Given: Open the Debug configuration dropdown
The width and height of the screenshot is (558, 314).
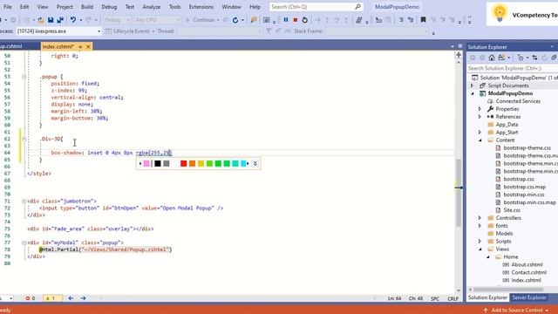Looking at the screenshot, I should [128, 20].
